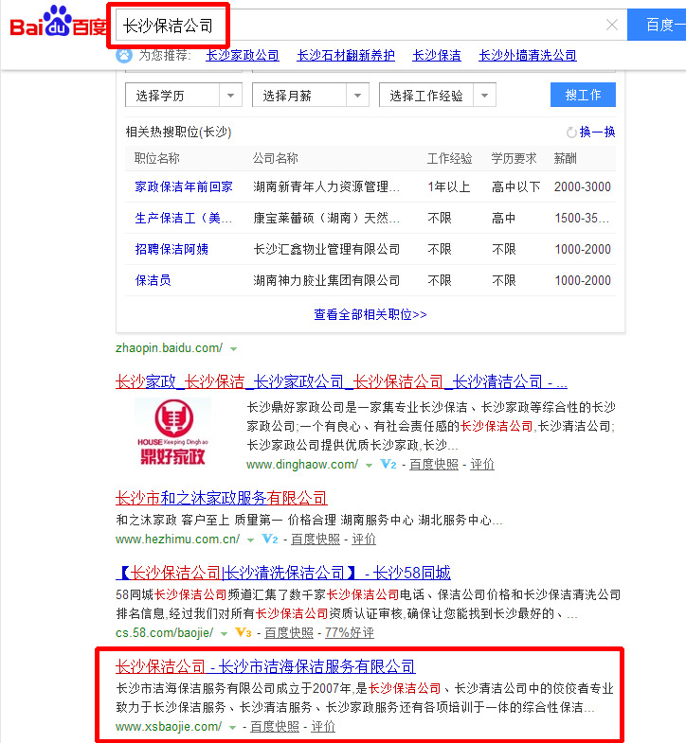
Task: Expand the arrow next to www.xsbaojie.com
Action: [232, 727]
